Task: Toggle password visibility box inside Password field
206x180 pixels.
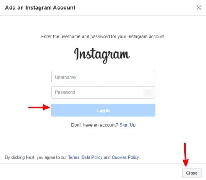Action: point(148,92)
